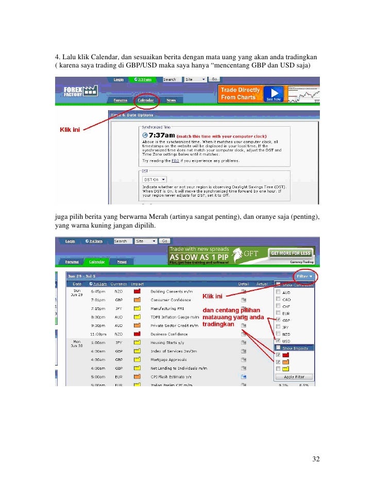The width and height of the screenshot is (375, 485).
Task: Tick the JPY currency checkbox
Action: click(x=278, y=326)
